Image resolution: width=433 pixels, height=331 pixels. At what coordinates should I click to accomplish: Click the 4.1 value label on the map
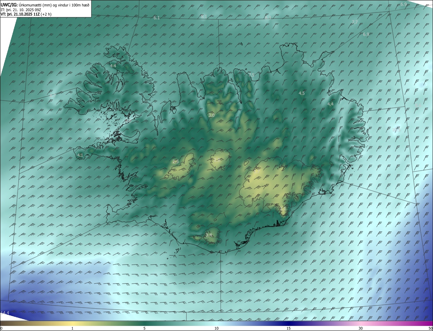80,155
